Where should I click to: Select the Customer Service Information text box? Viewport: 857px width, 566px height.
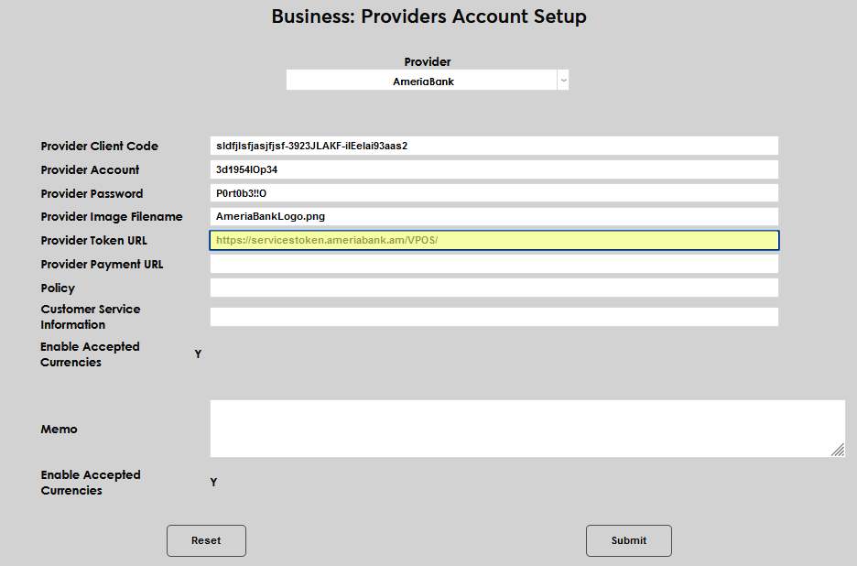(x=494, y=317)
